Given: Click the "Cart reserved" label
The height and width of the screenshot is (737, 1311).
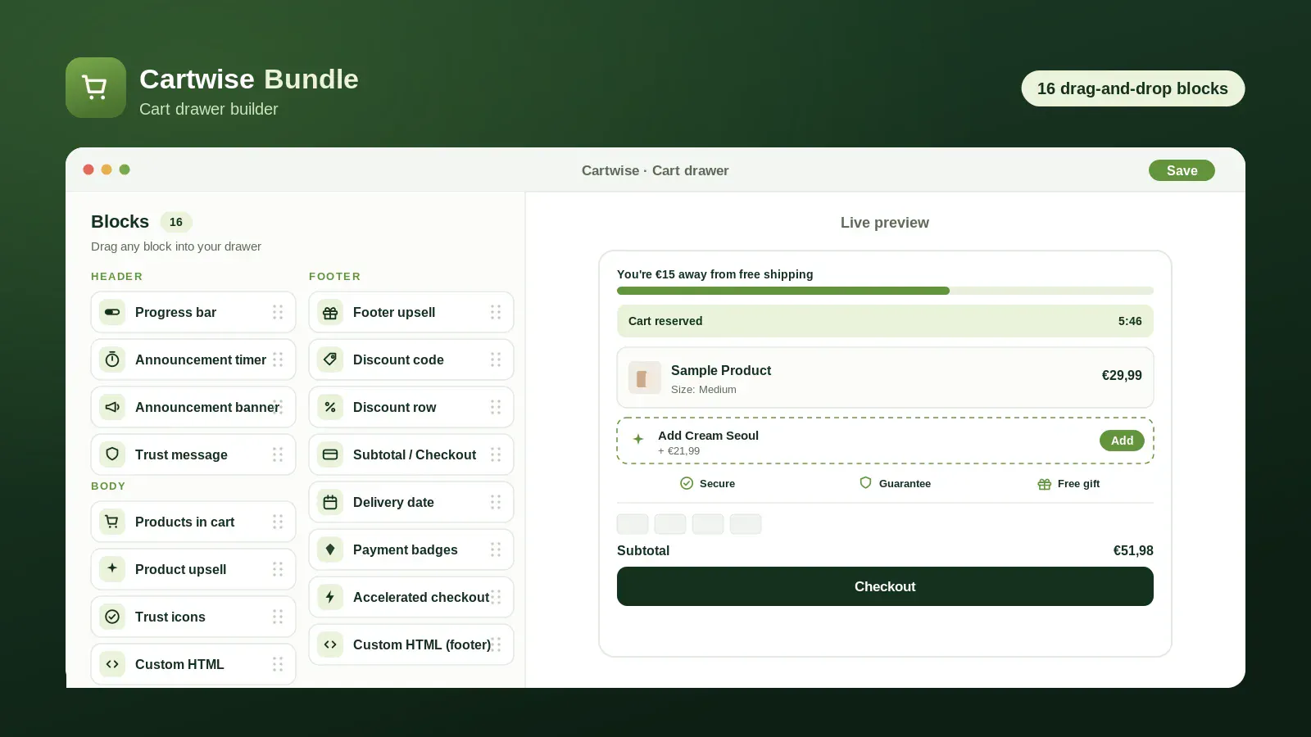Looking at the screenshot, I should click(x=665, y=321).
